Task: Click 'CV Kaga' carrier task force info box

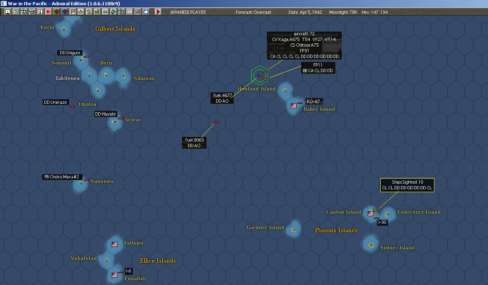Action: coord(304,45)
